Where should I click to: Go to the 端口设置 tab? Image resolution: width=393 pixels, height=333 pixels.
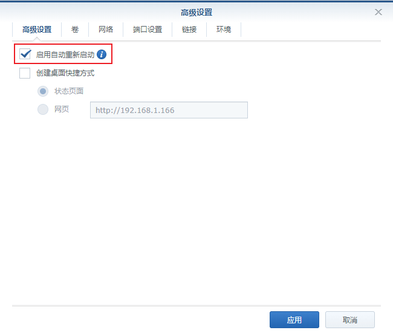[148, 29]
